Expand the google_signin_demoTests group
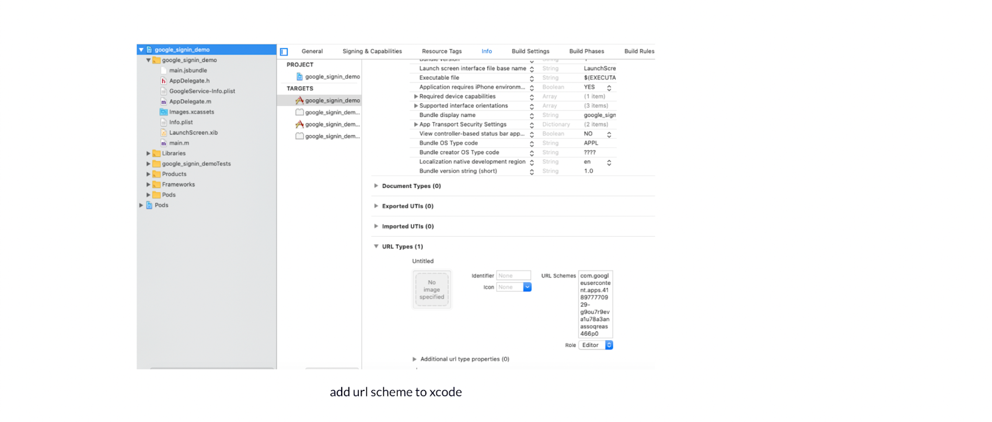This screenshot has width=992, height=422. [148, 164]
